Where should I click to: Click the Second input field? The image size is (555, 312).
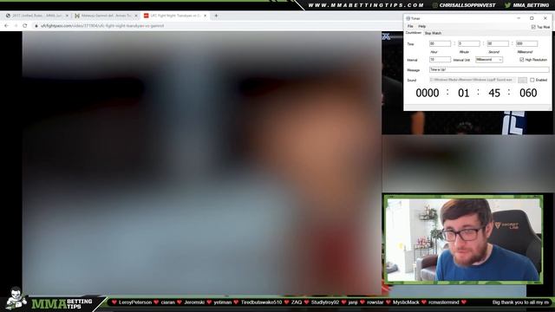click(x=498, y=43)
